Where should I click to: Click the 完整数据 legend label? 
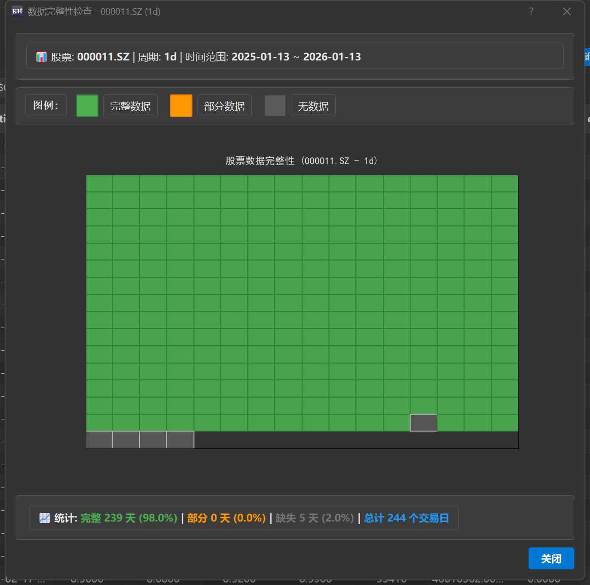(x=130, y=106)
